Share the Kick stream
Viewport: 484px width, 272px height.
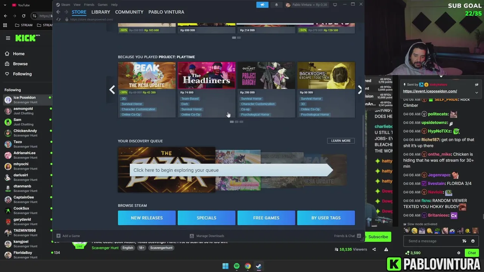pos(374,249)
